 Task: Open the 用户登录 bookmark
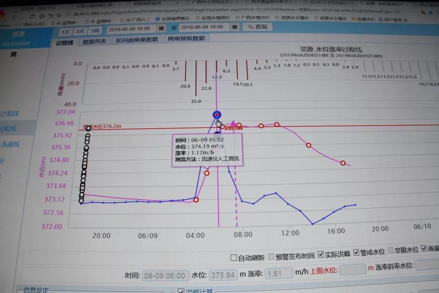tap(393, 20)
